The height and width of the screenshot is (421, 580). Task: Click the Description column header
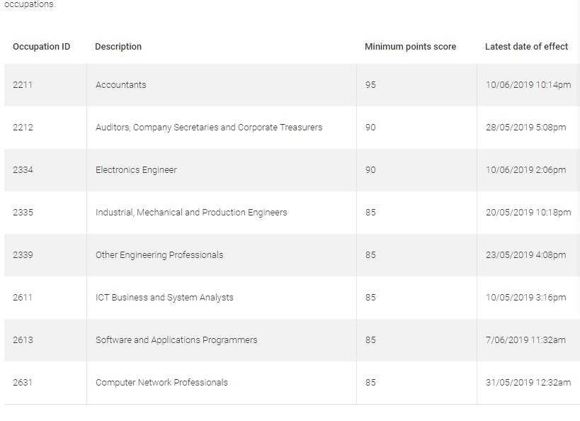pyautogui.click(x=118, y=47)
